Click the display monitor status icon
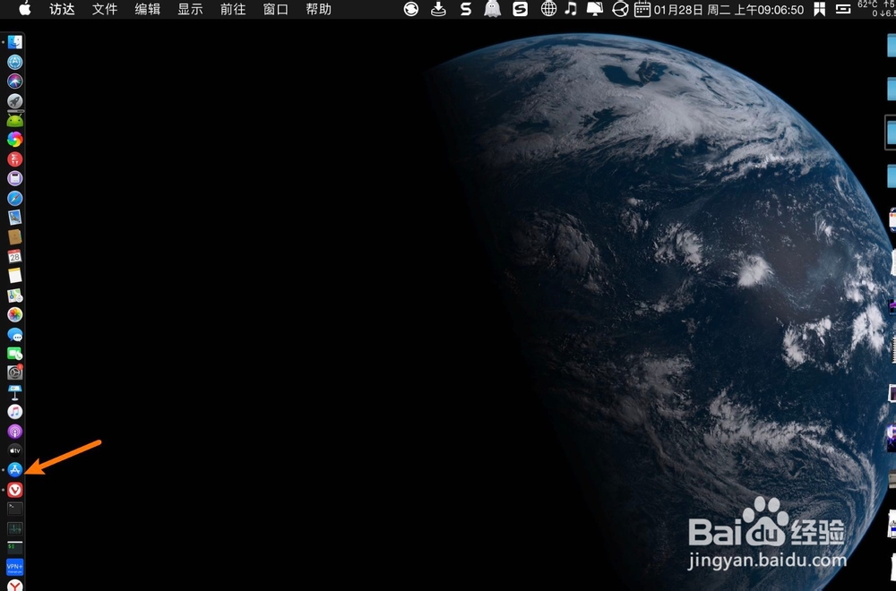Image resolution: width=896 pixels, height=591 pixels. pos(595,9)
